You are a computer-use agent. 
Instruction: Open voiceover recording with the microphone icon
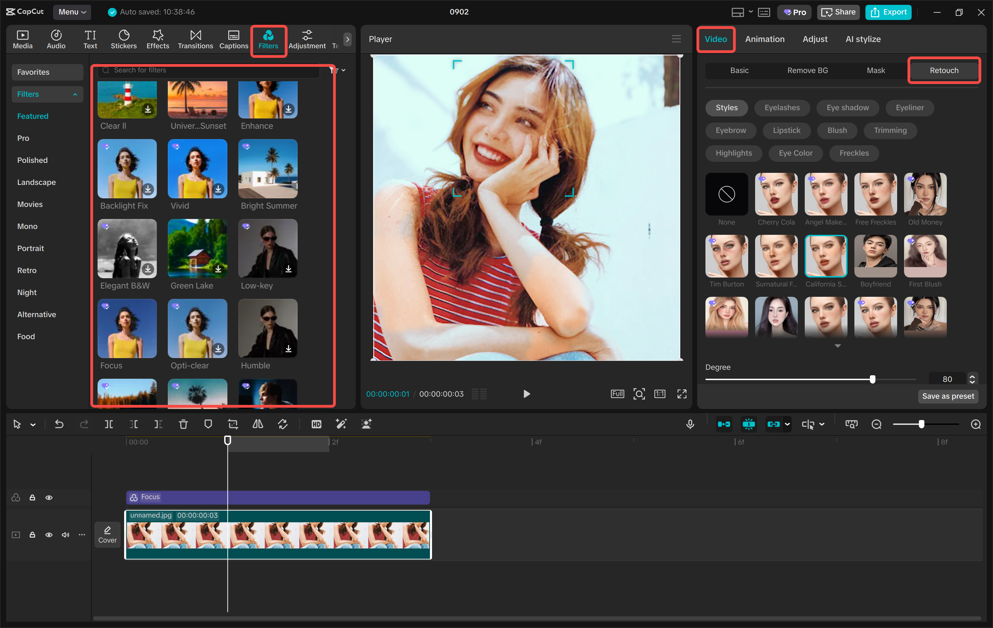click(690, 424)
